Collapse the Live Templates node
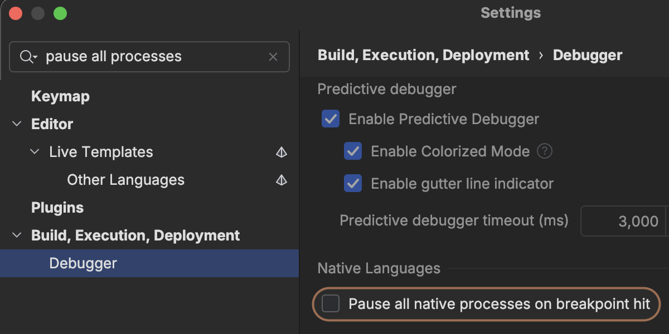 (x=35, y=152)
